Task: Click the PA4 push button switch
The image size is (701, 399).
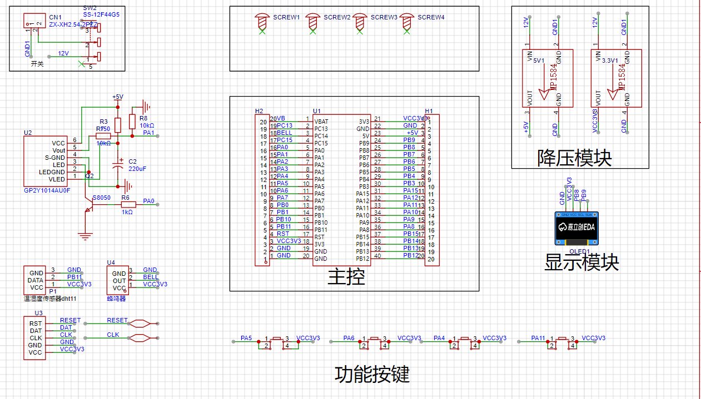Action: coord(465,342)
